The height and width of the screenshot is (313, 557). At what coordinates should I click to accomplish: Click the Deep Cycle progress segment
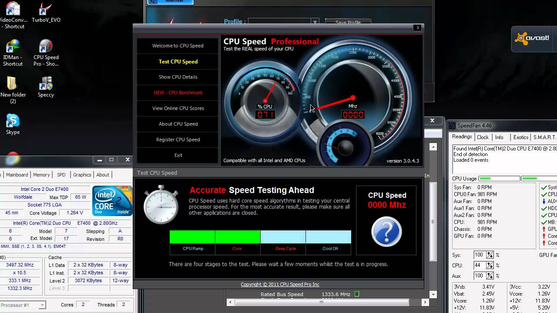click(x=283, y=237)
